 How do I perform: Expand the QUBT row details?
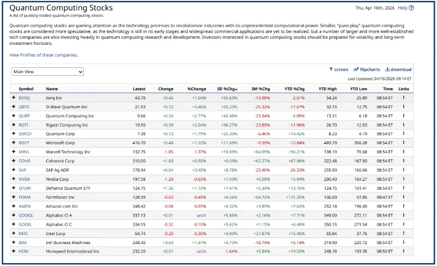(13, 116)
